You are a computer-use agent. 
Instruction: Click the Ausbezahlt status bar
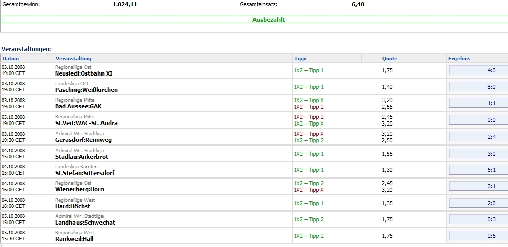256,20
